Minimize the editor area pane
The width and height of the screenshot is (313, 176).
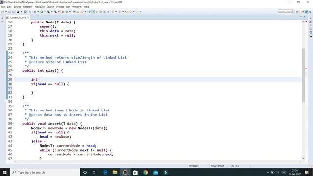(x=301, y=17)
